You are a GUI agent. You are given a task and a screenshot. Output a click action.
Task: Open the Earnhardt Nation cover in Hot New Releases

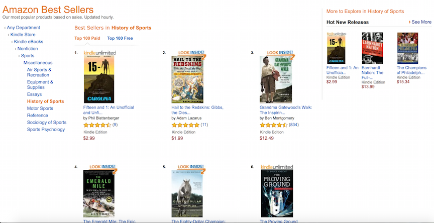tap(372, 48)
